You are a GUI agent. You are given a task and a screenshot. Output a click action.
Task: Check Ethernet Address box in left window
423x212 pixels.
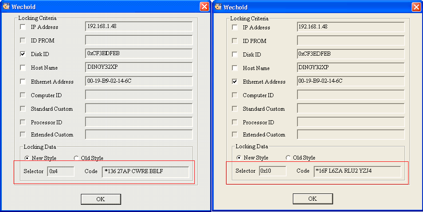[x=23, y=81]
